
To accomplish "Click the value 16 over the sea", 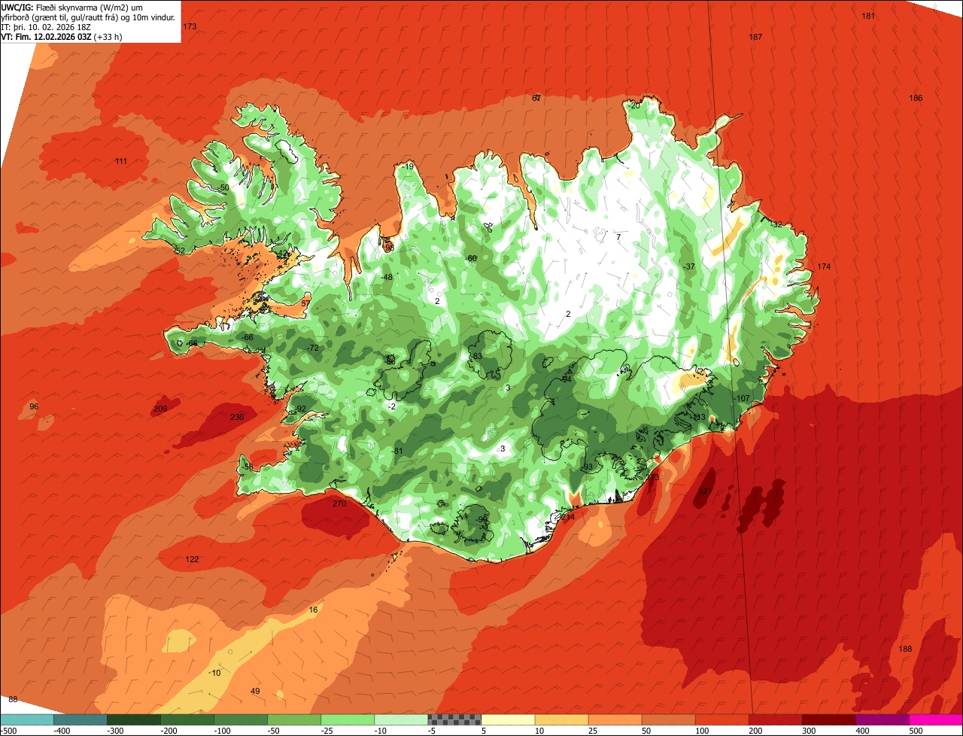I will pyautogui.click(x=313, y=610).
